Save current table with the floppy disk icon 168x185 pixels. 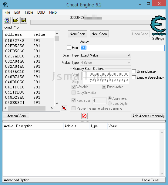click(x=24, y=20)
